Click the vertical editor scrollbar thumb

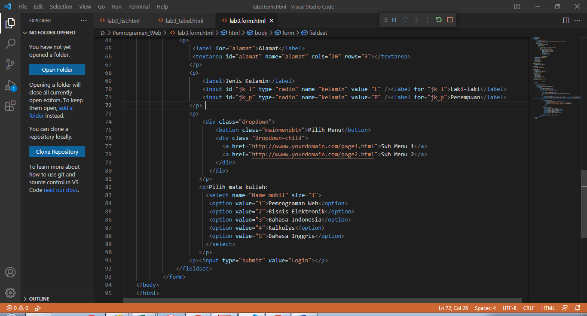pyautogui.click(x=584, y=204)
